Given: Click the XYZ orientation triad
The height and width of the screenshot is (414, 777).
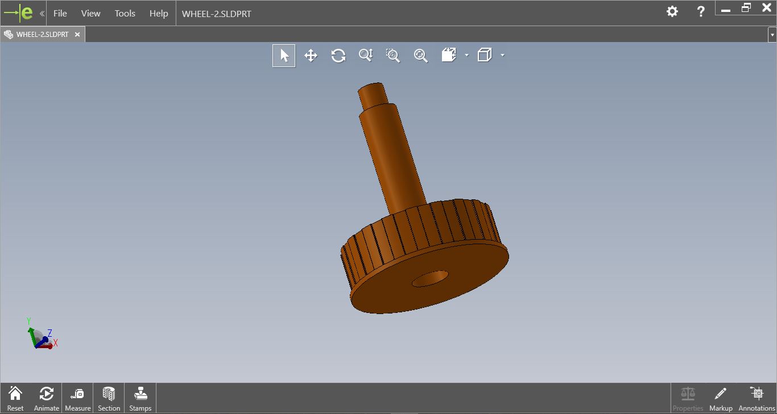Looking at the screenshot, I should click(x=42, y=334).
